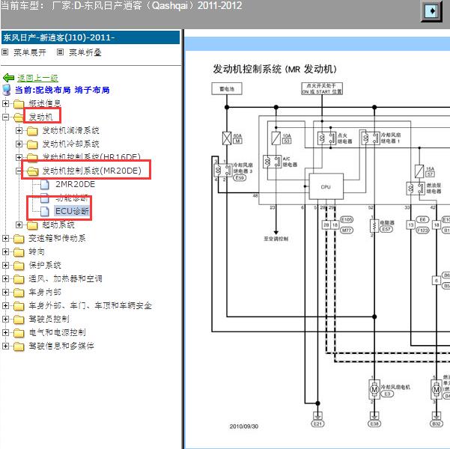Image resolution: width=450 pixels, height=449 pixels.
Task: Click the E59 connector label in diagram
Action: coord(240,178)
